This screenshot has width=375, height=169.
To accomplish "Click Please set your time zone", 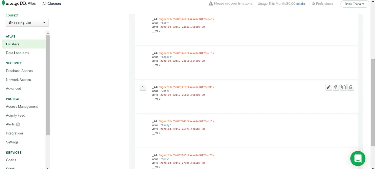I will click(x=233, y=4).
